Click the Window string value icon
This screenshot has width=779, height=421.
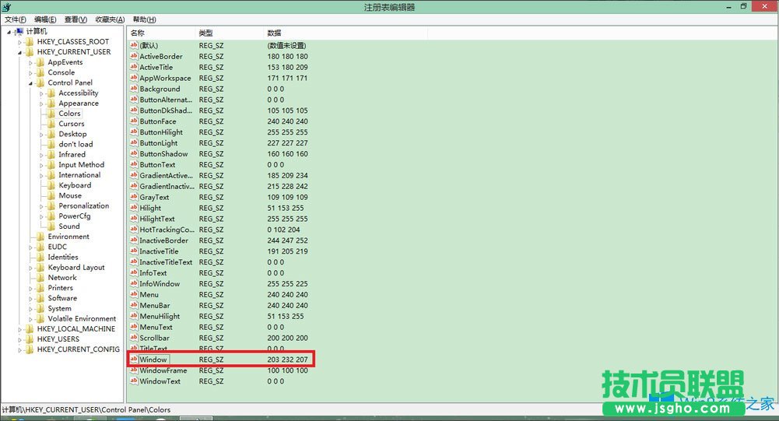134,359
